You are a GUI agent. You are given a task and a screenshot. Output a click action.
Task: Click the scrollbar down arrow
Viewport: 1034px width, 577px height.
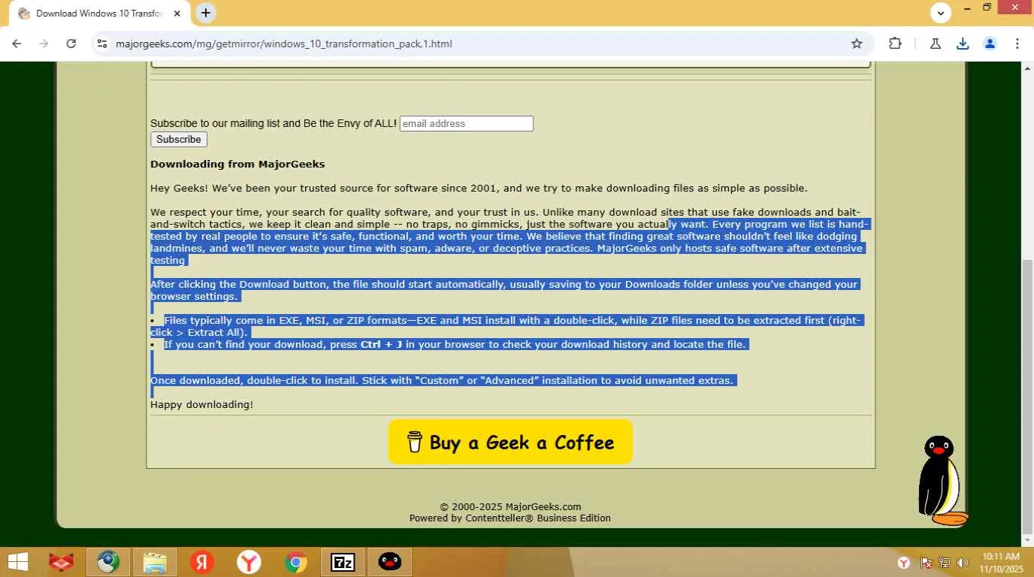point(1027,540)
